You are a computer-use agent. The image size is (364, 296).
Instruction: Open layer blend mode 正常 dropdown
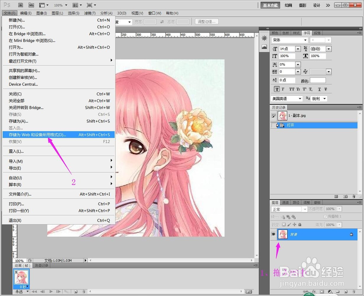(289, 209)
